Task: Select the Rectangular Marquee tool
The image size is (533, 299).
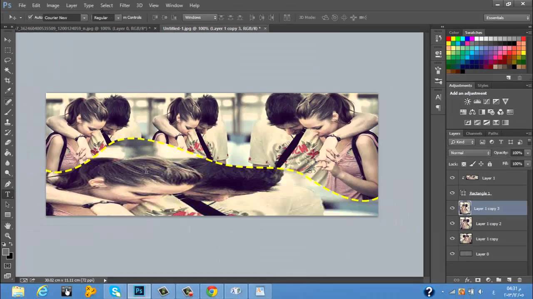Action: (x=7, y=50)
